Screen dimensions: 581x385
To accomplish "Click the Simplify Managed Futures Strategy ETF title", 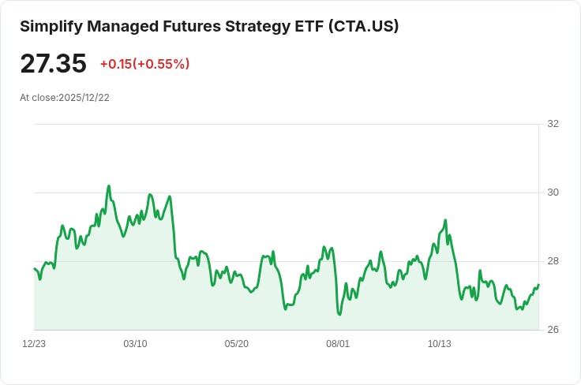I will coord(209,27).
